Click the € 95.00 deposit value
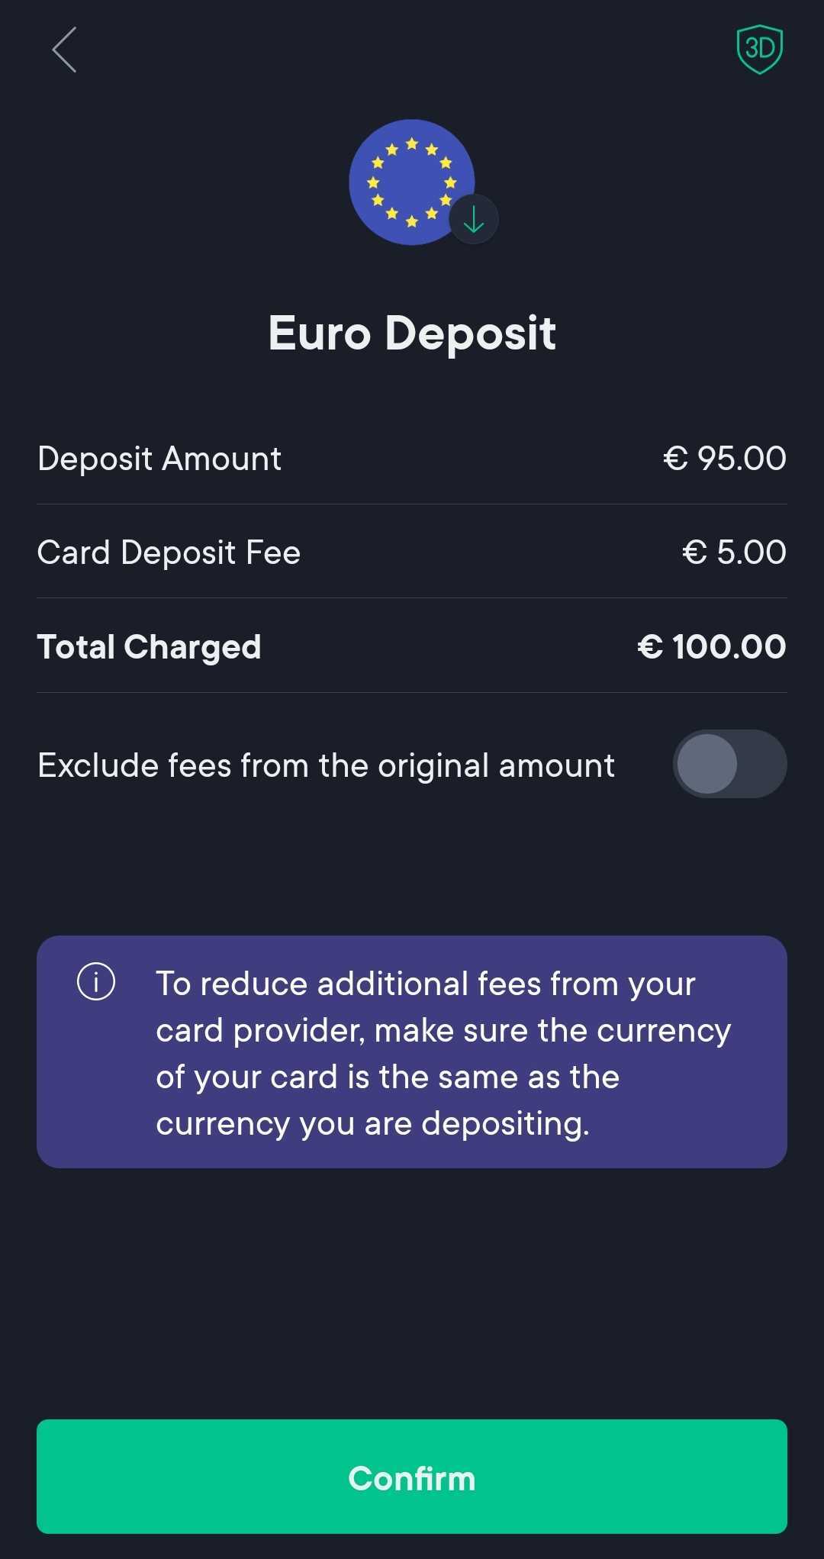Screen dimensions: 824x1559 (x=724, y=459)
